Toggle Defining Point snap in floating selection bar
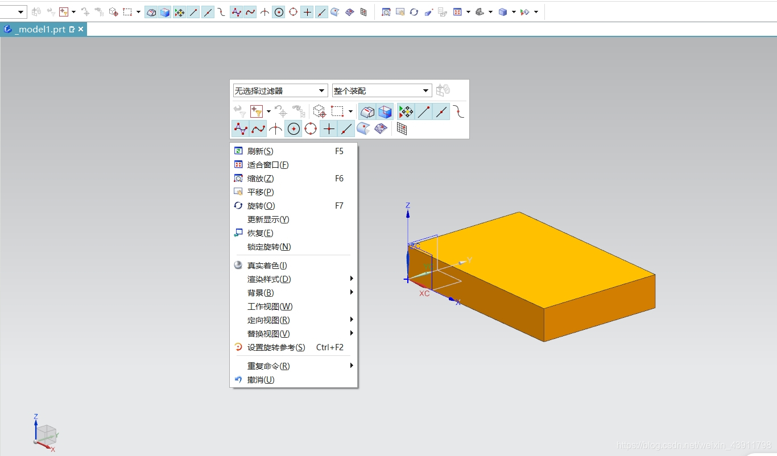 (x=258, y=129)
